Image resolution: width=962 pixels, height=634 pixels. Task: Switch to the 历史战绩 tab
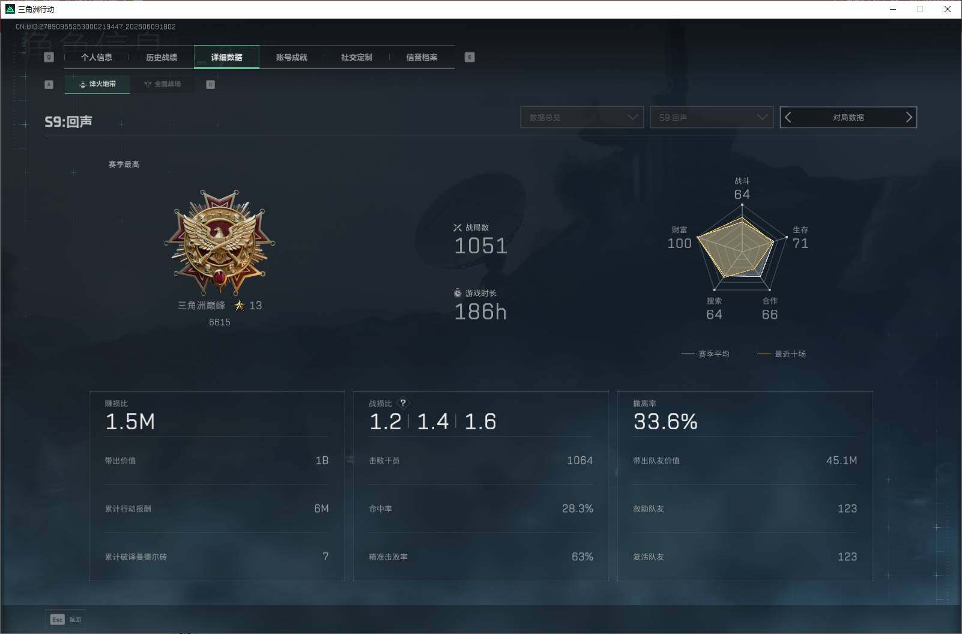coord(162,57)
